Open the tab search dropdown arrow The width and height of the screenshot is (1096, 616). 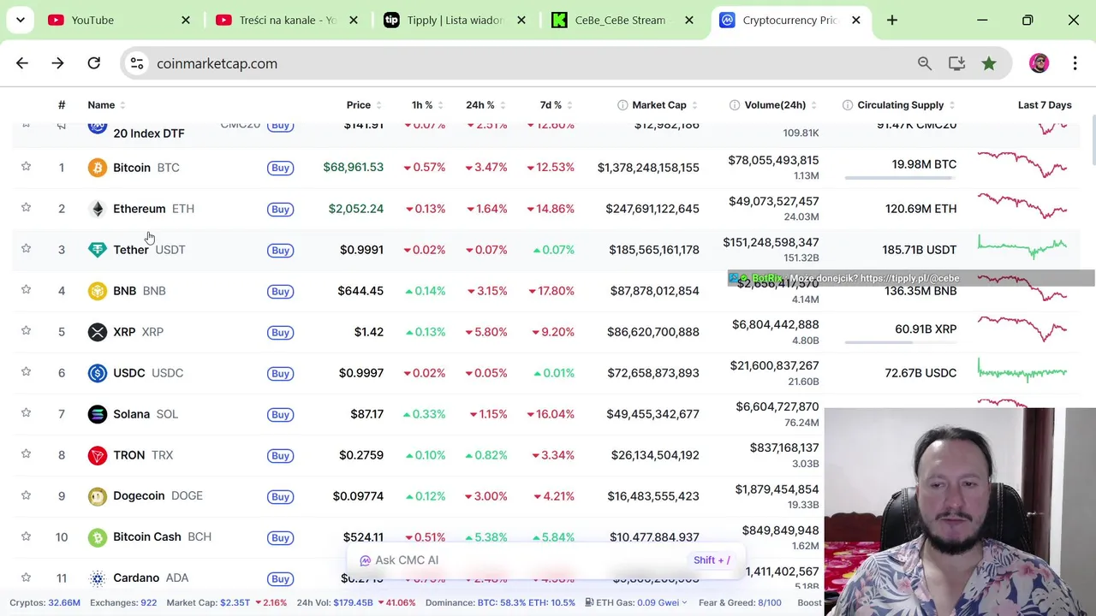[20, 20]
